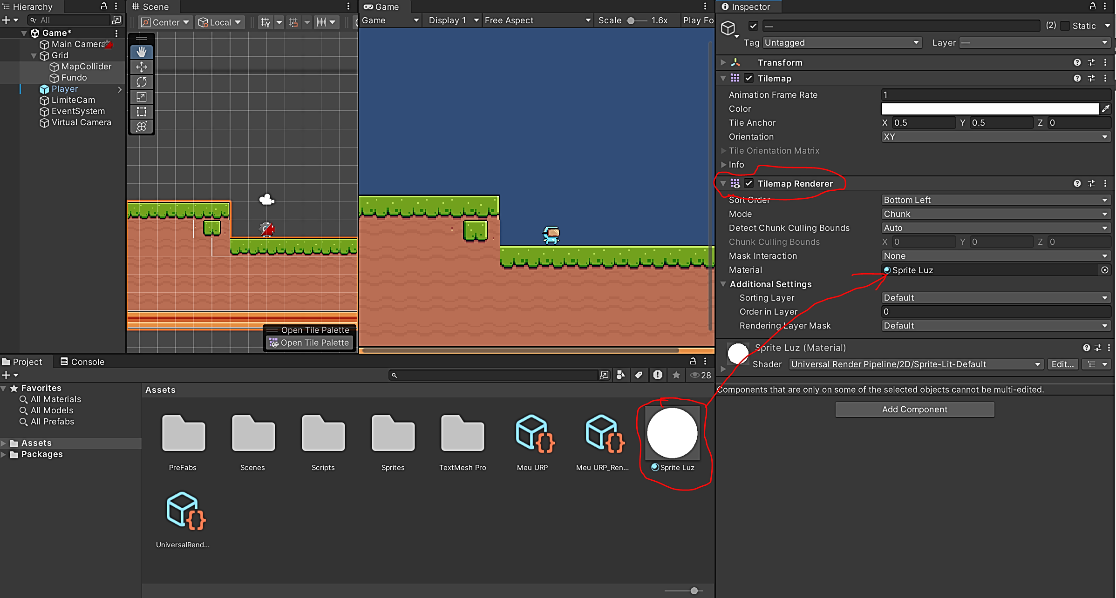Adjust the Game view Scale slider

pos(631,20)
